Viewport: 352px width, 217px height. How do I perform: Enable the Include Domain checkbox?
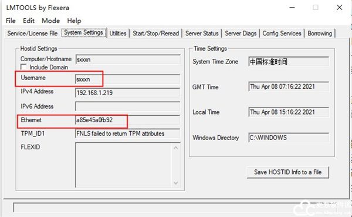pyautogui.click(x=23, y=67)
